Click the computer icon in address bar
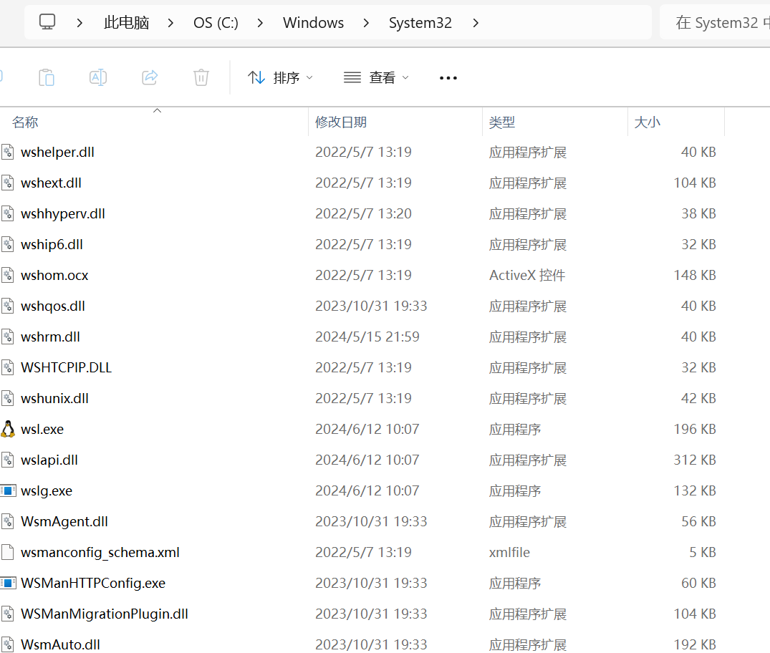The height and width of the screenshot is (653, 770). coord(47,22)
